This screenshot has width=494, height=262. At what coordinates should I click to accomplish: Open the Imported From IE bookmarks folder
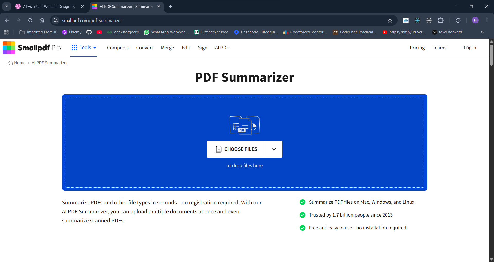point(38,32)
